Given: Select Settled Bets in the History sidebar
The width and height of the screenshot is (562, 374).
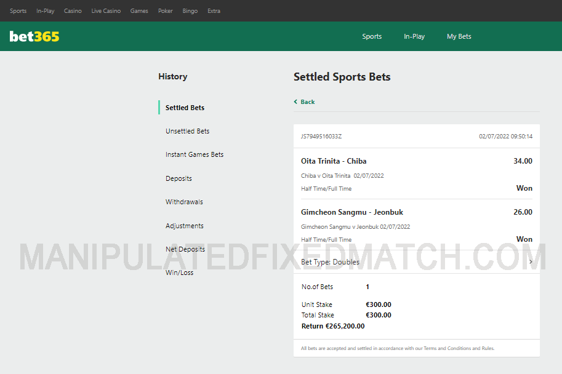Looking at the screenshot, I should pos(185,108).
